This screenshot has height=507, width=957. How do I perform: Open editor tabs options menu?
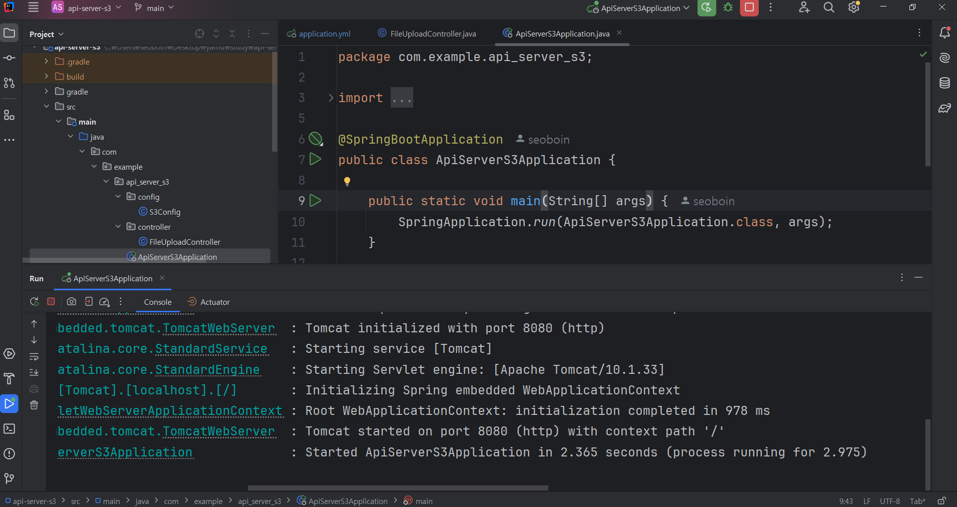[919, 33]
